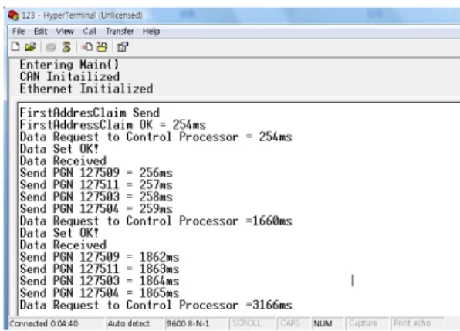Click 'Send PGN 127511 = 257ms' line
This screenshot has height=331, width=460.
click(96, 185)
